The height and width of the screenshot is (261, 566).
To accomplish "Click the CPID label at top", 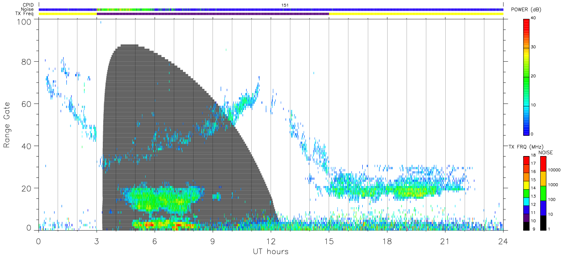I will tap(28, 5).
